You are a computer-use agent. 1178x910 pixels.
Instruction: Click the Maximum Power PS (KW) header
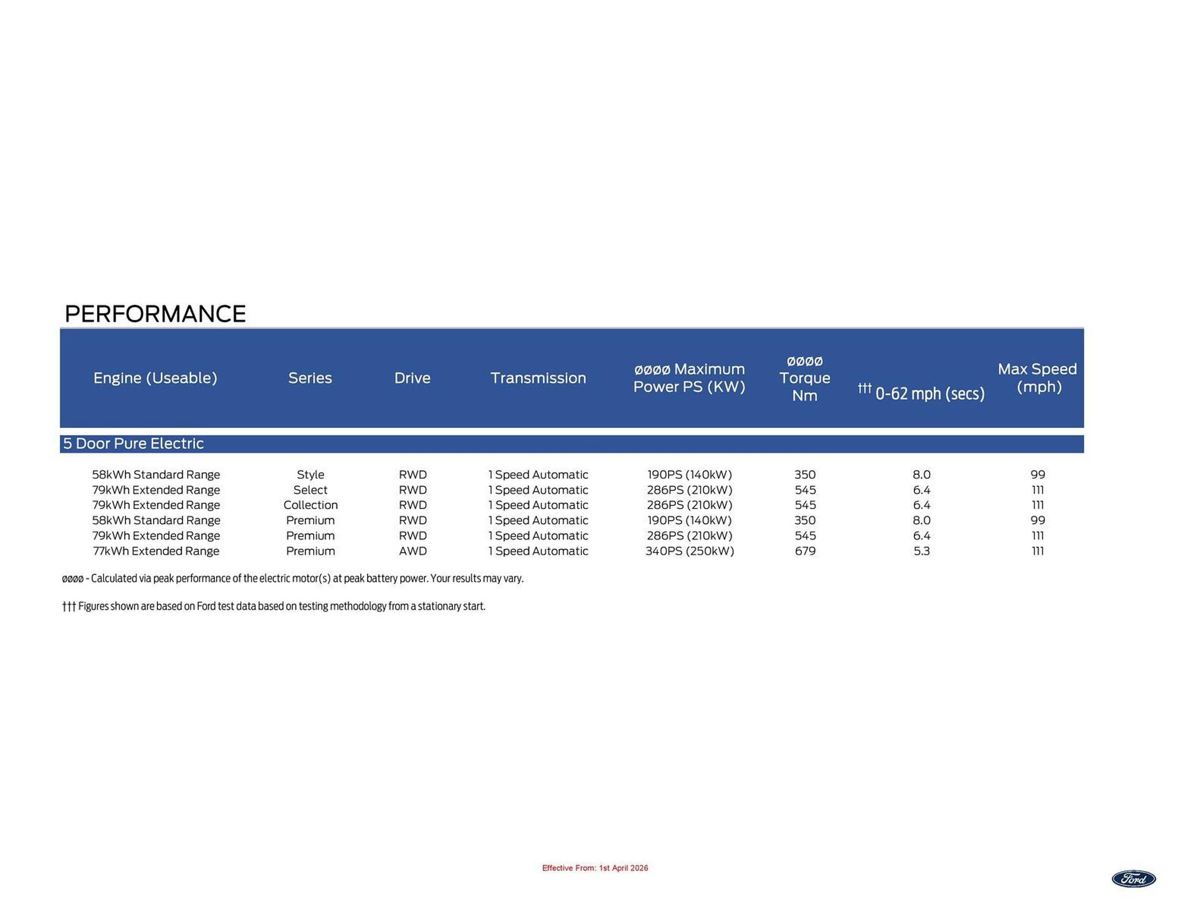689,378
